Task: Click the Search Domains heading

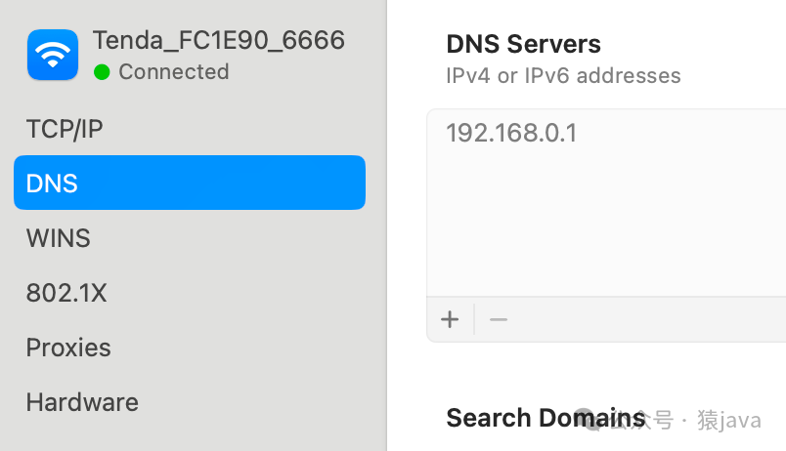Action: (x=546, y=418)
